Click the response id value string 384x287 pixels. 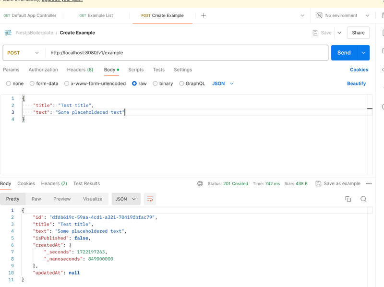(x=102, y=217)
